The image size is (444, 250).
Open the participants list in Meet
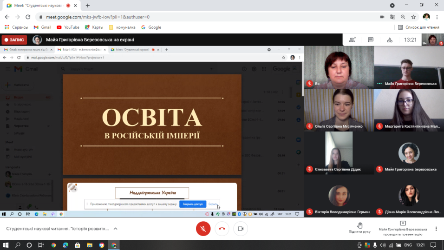point(353,40)
